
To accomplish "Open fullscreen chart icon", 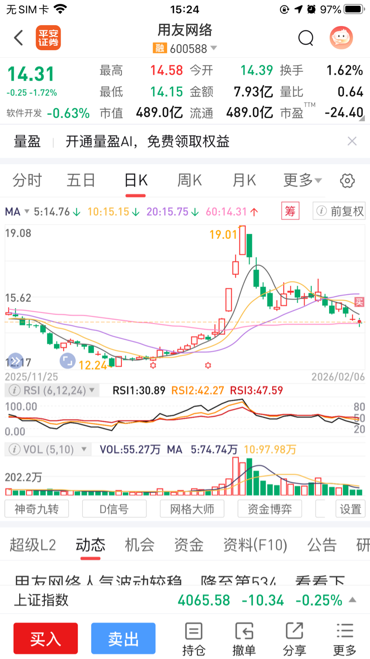I will (x=67, y=360).
